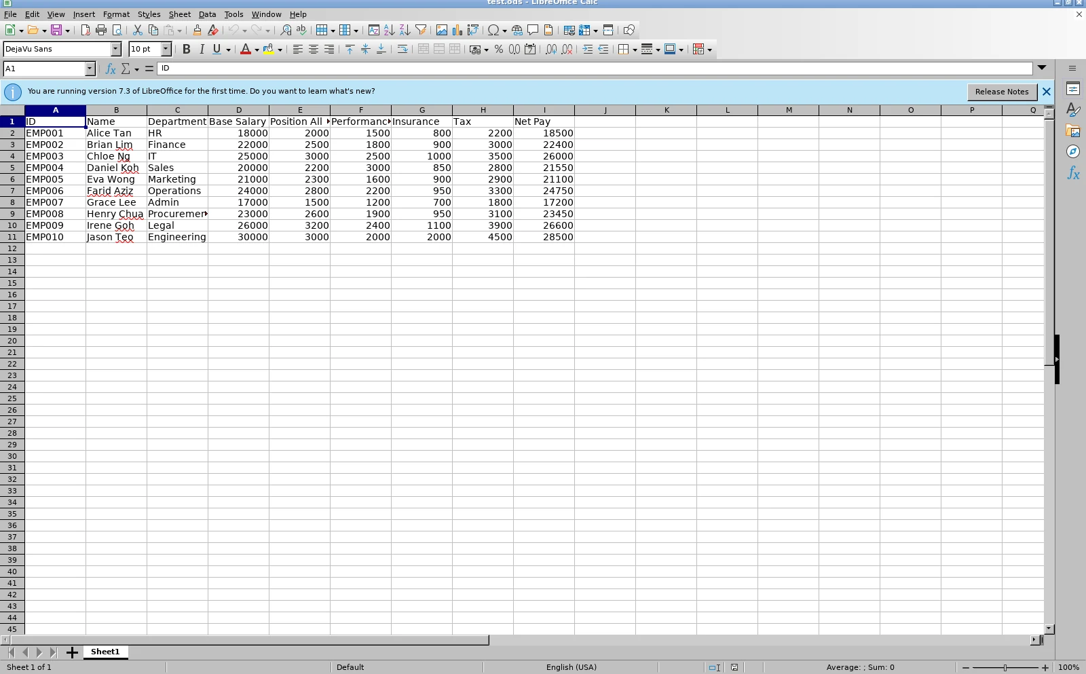
Task: Insert an image from the toolbar
Action: point(442,31)
